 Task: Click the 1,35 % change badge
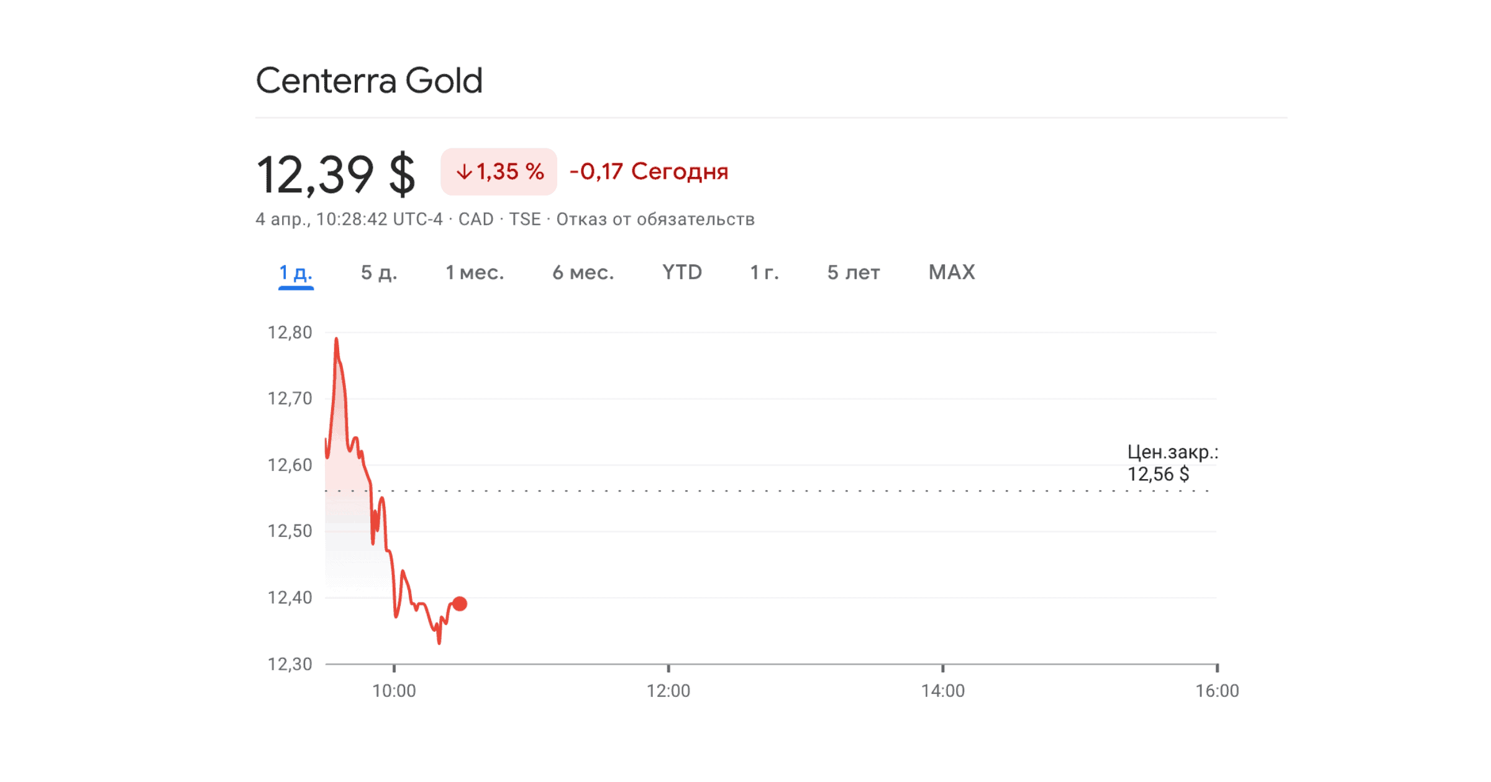[x=499, y=172]
